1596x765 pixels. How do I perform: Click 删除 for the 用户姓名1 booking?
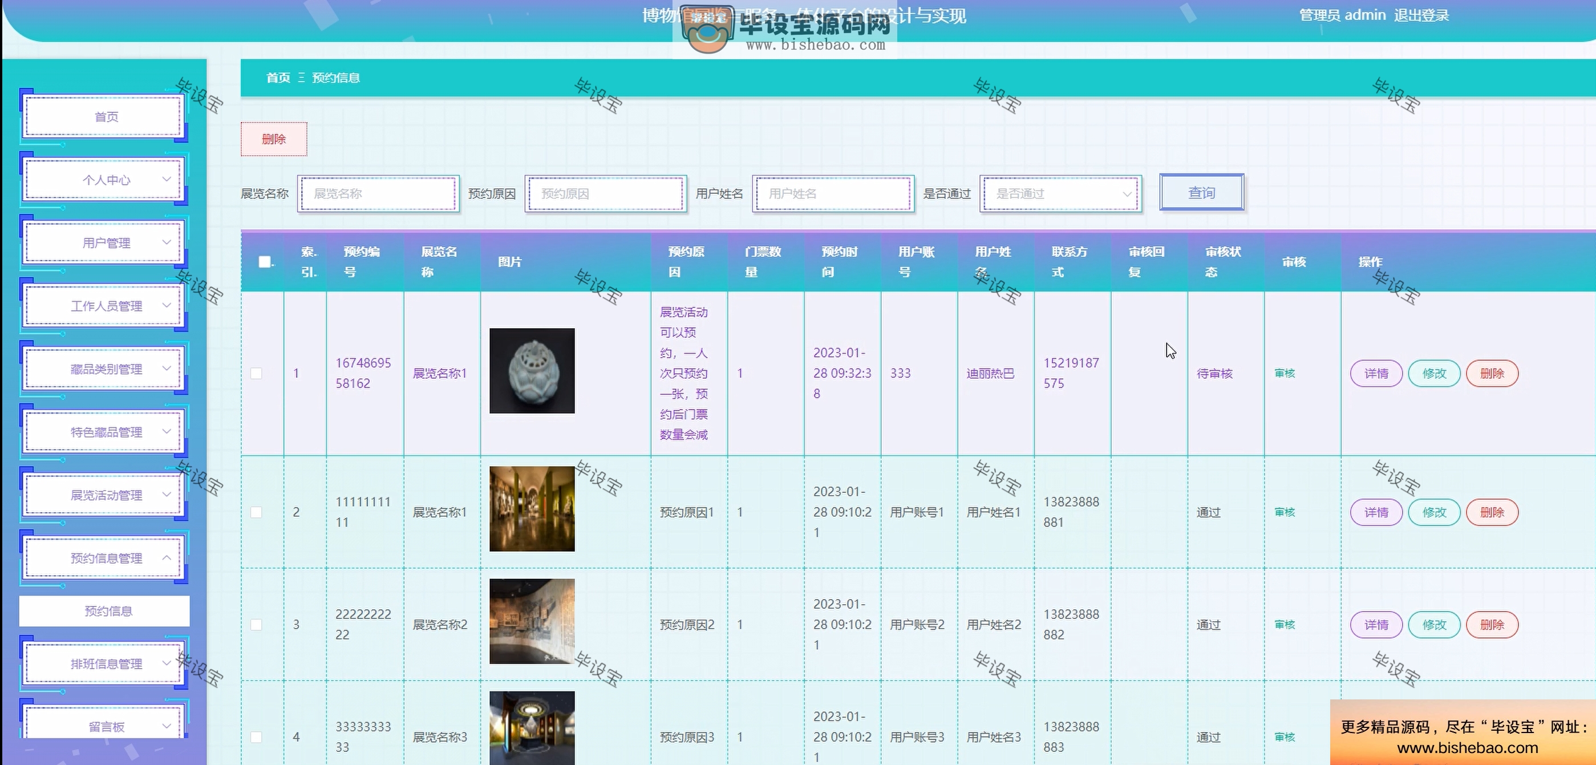1492,512
